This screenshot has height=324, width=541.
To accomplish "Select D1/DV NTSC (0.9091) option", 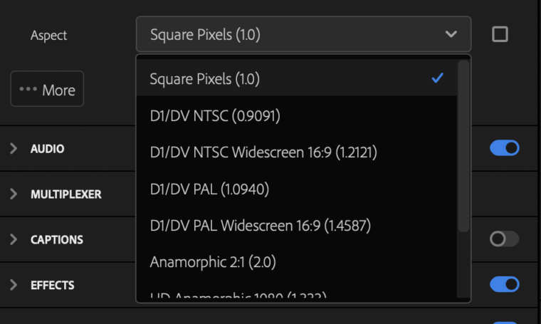I will 297,115.
